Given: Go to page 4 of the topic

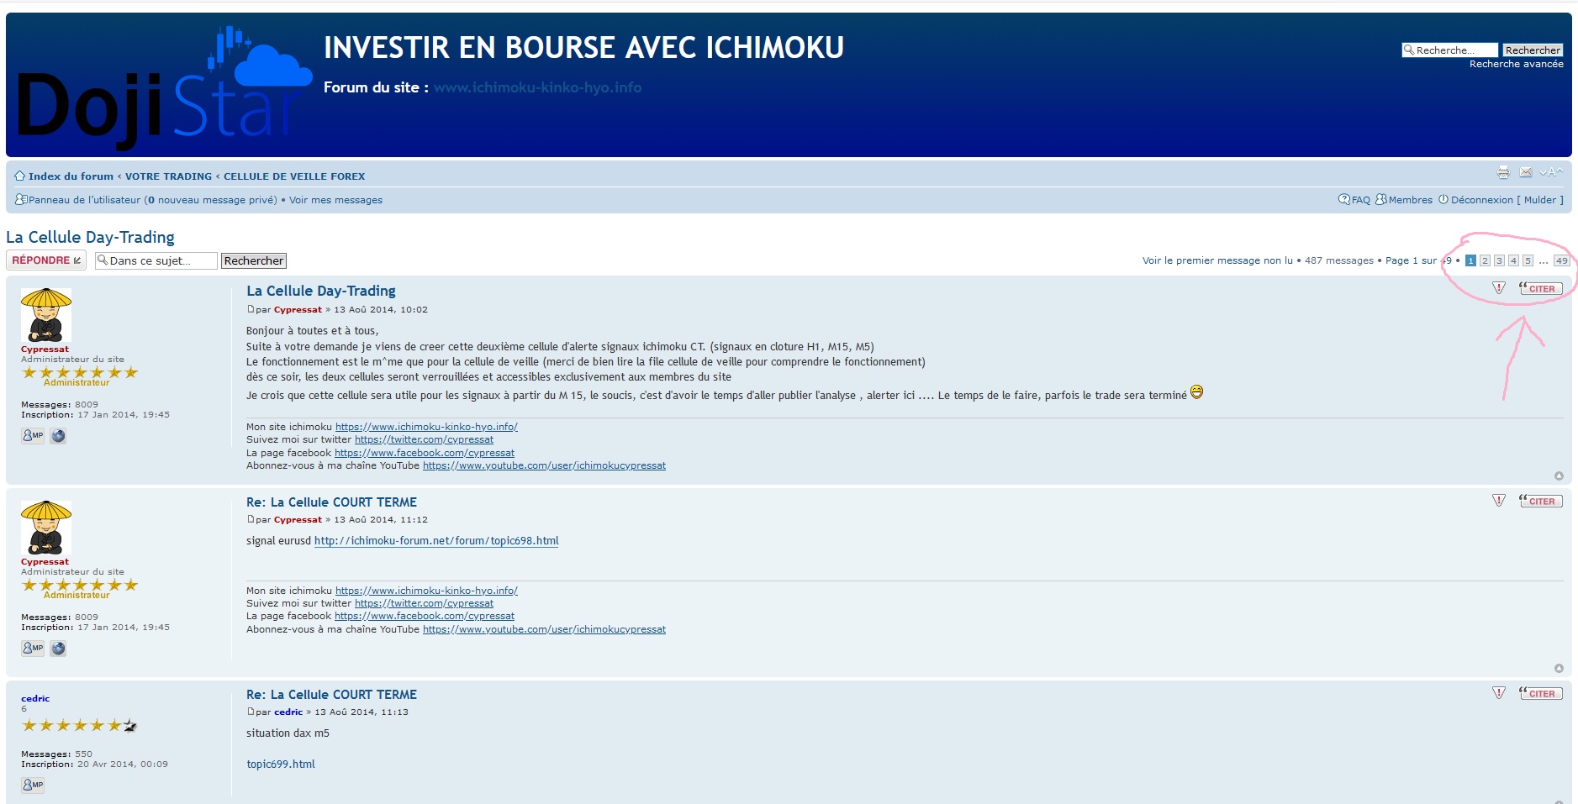Looking at the screenshot, I should pos(1513,260).
